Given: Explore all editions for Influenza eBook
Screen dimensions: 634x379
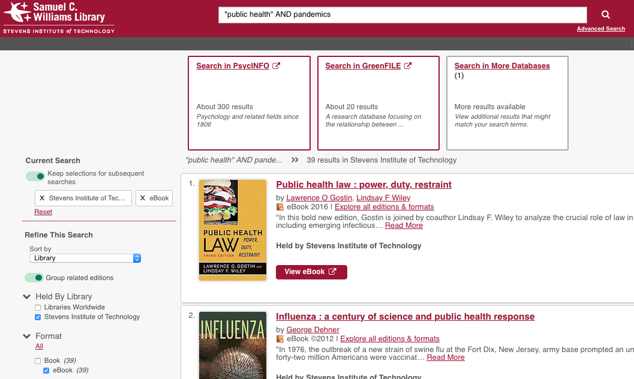Looking at the screenshot, I should pos(390,339).
